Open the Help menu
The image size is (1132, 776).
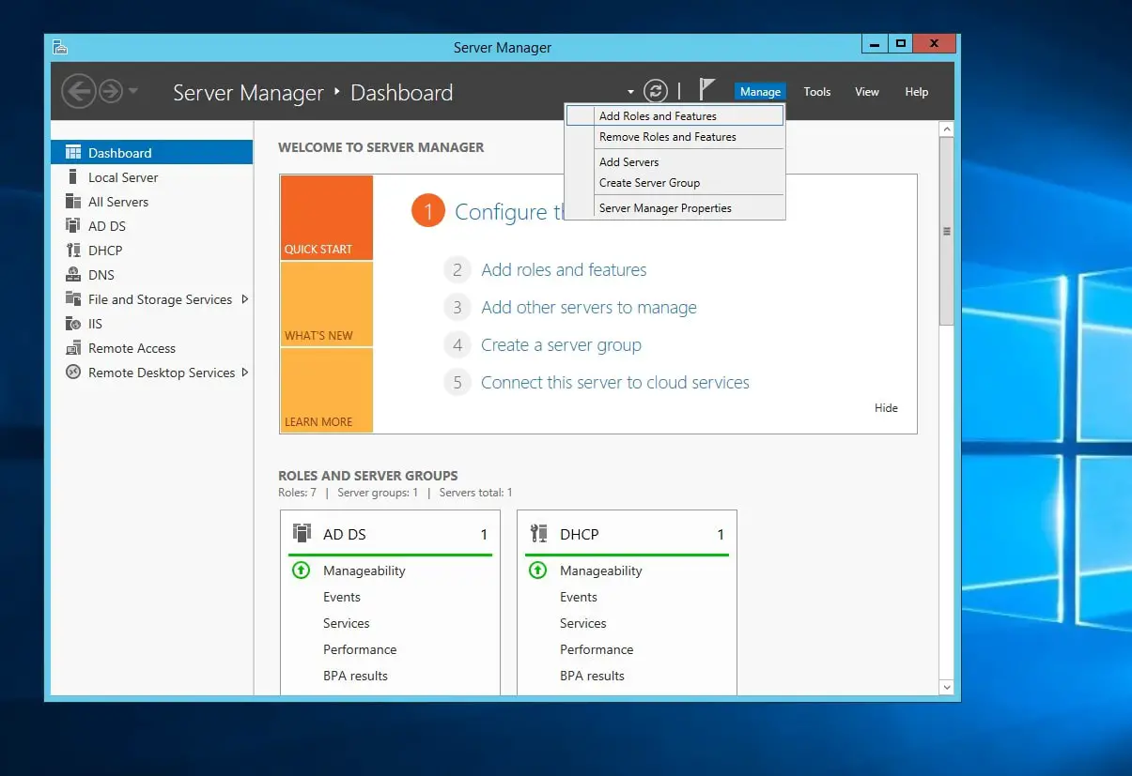pyautogui.click(x=916, y=91)
